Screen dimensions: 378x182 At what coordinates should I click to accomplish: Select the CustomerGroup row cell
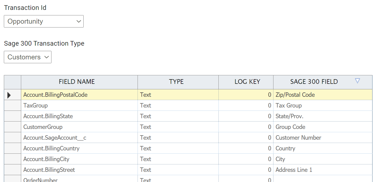click(43, 127)
